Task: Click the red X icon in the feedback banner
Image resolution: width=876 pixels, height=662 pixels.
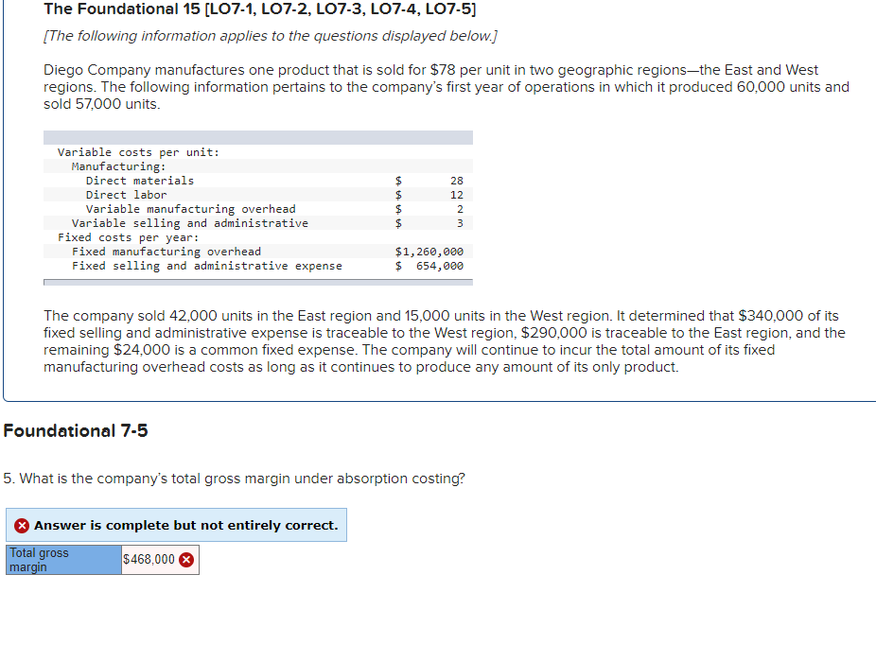Action: pos(21,525)
